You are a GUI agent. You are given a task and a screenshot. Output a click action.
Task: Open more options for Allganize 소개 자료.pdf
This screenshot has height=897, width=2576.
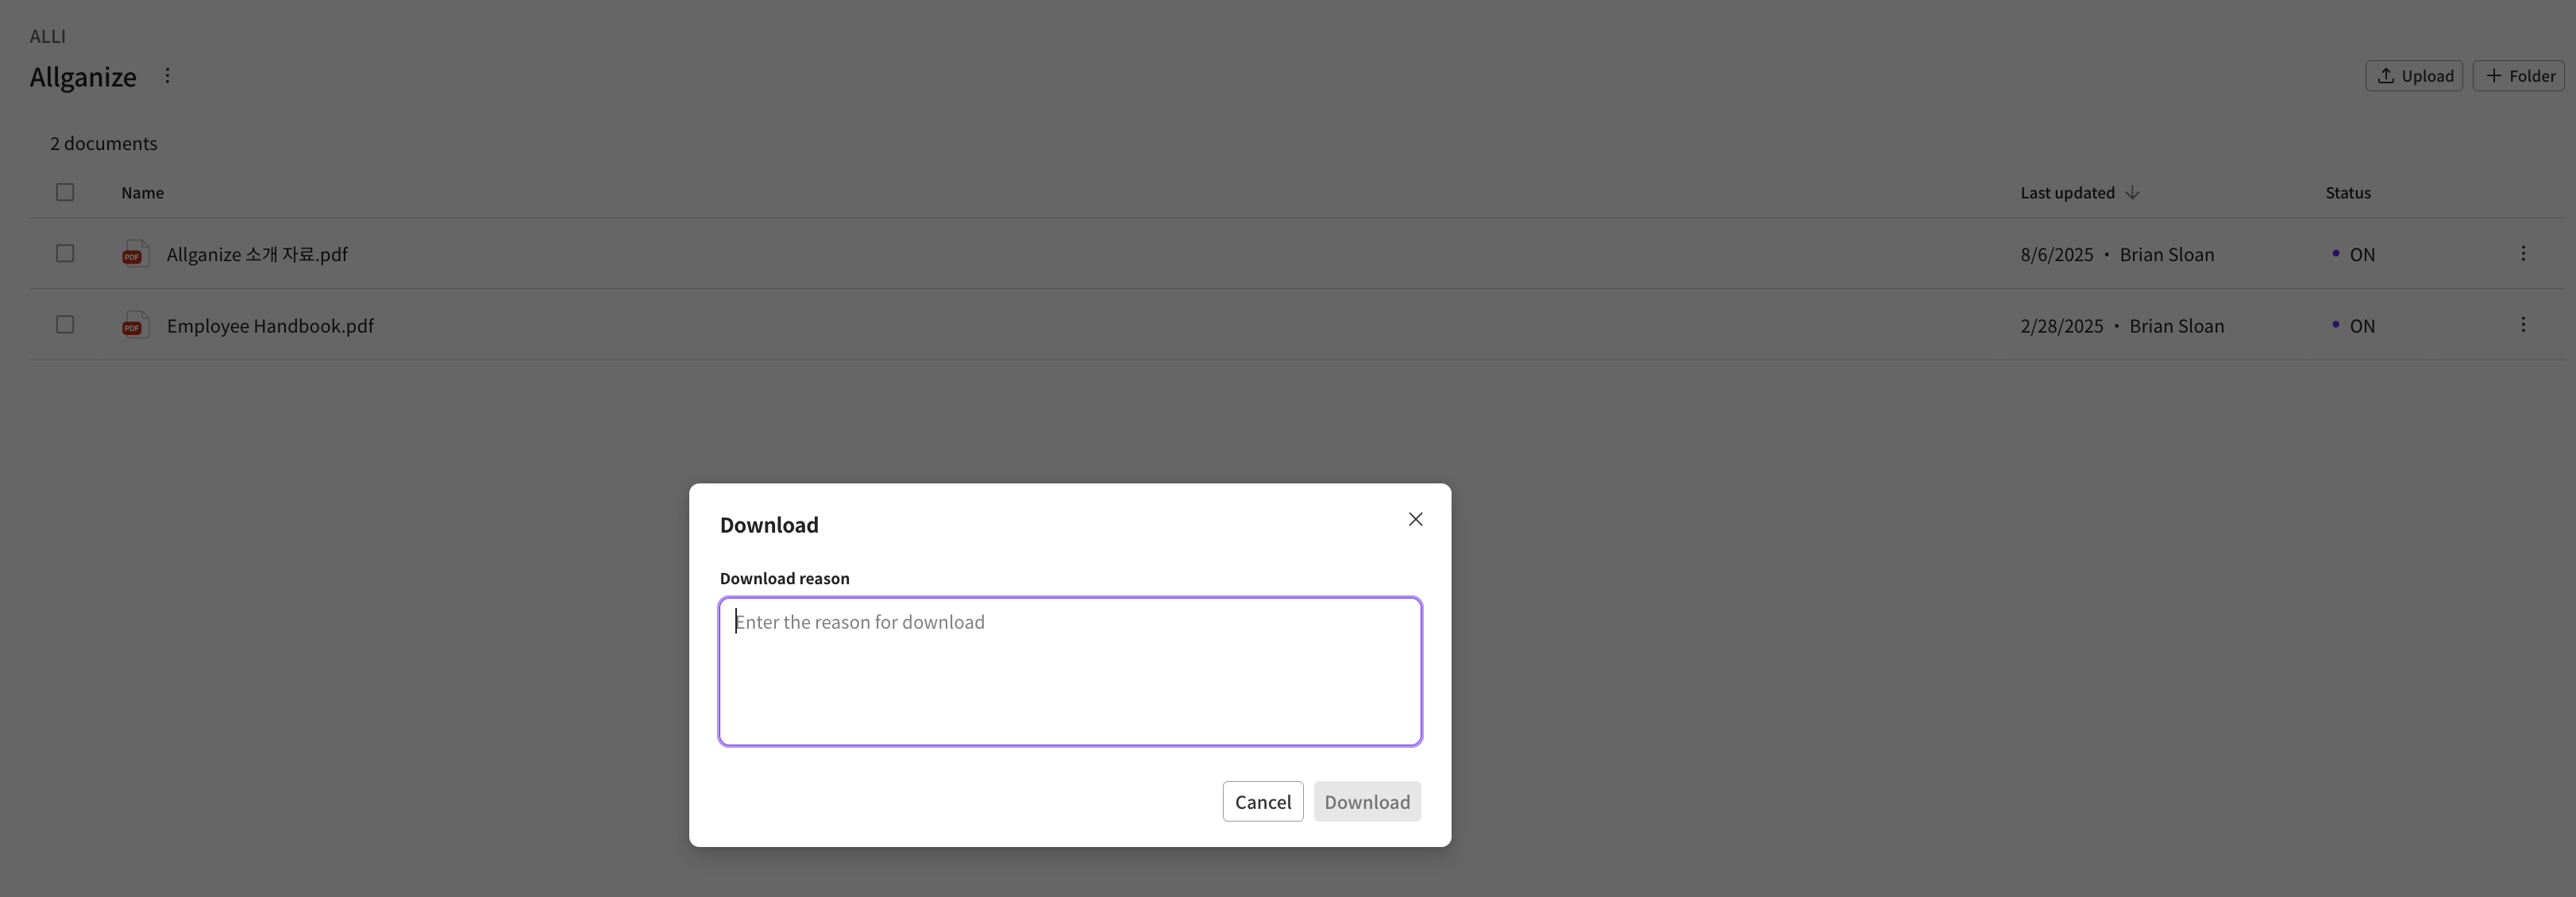[2522, 254]
